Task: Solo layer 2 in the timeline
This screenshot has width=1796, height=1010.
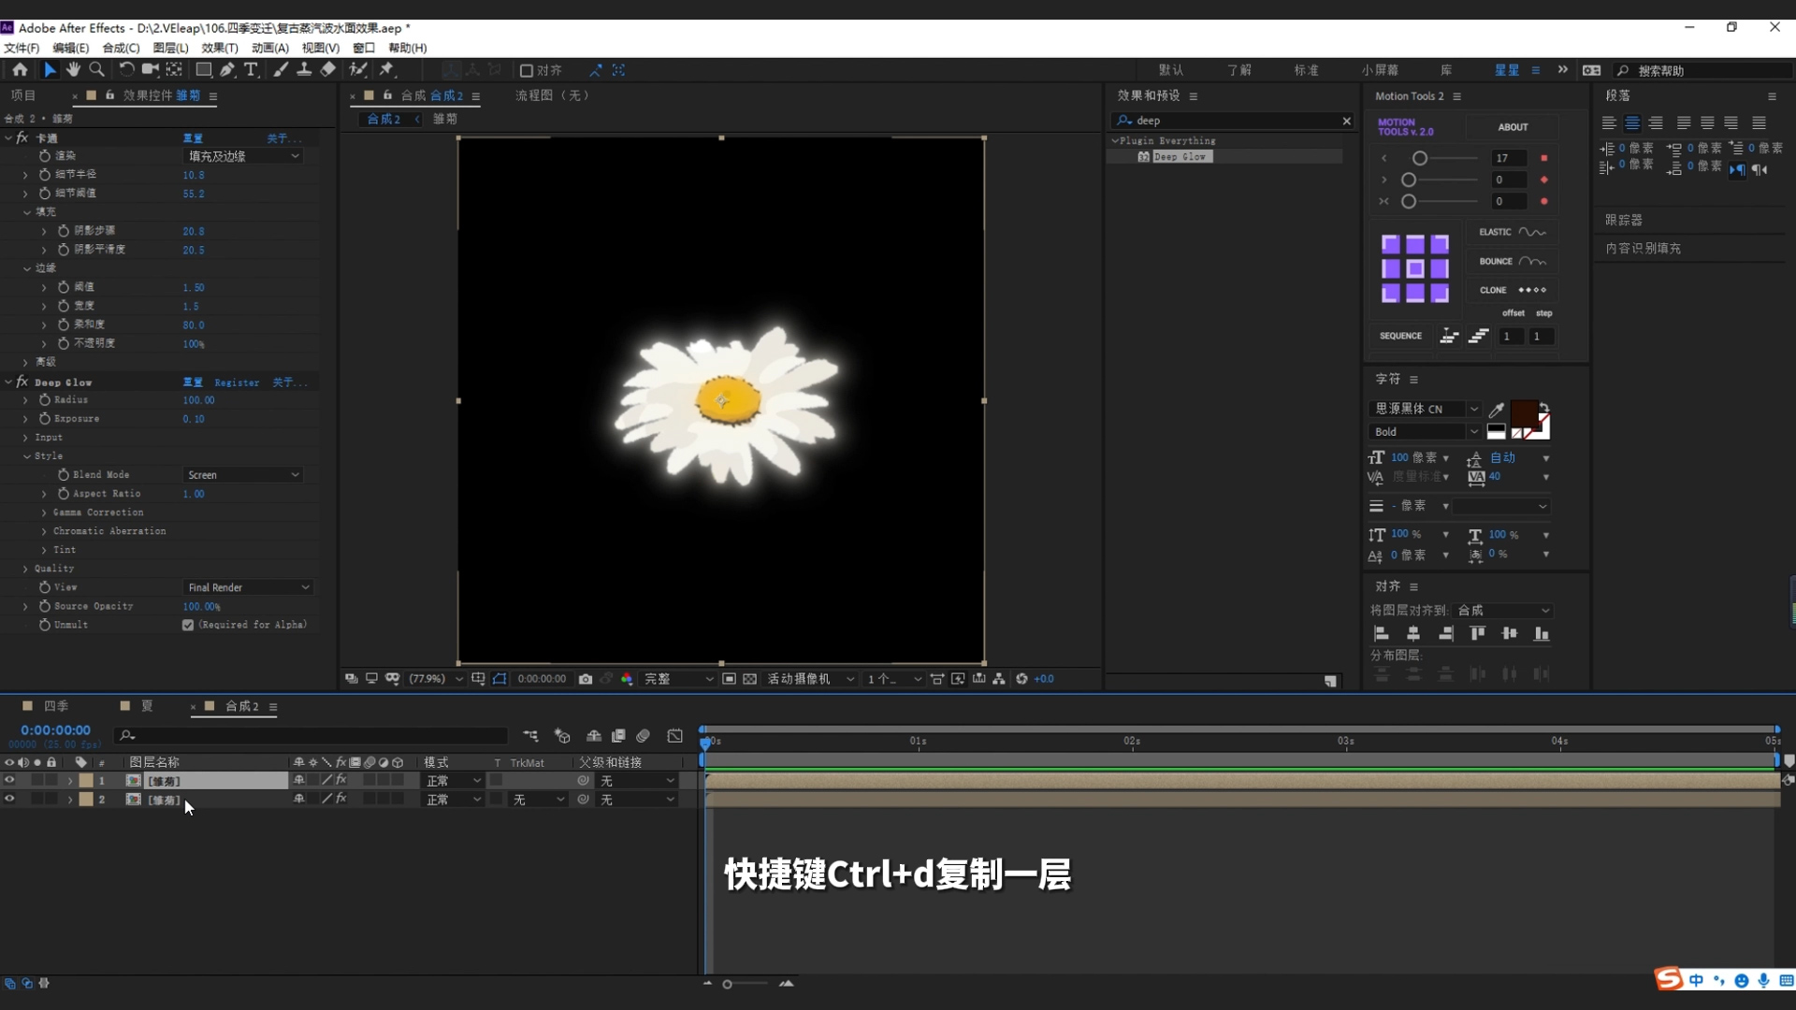Action: point(37,800)
